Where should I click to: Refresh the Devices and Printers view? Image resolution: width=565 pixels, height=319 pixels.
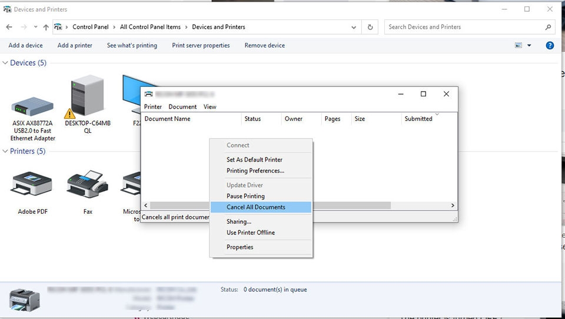coord(370,27)
